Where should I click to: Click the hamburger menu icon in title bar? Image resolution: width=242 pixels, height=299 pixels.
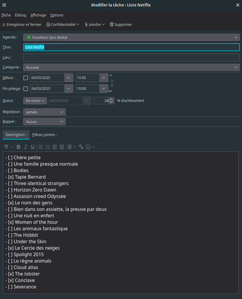pos(4,5)
